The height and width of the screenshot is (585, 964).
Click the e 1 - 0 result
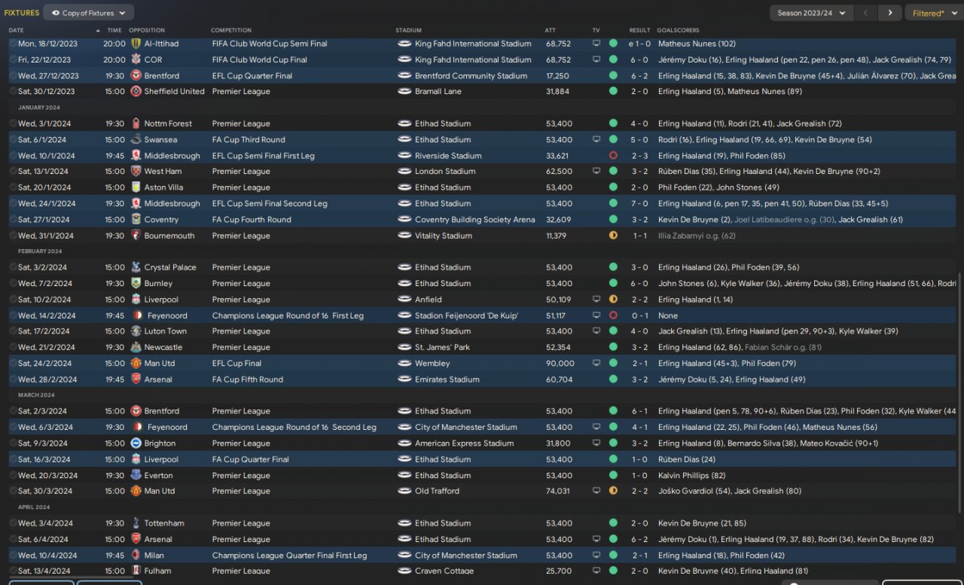tap(639, 44)
